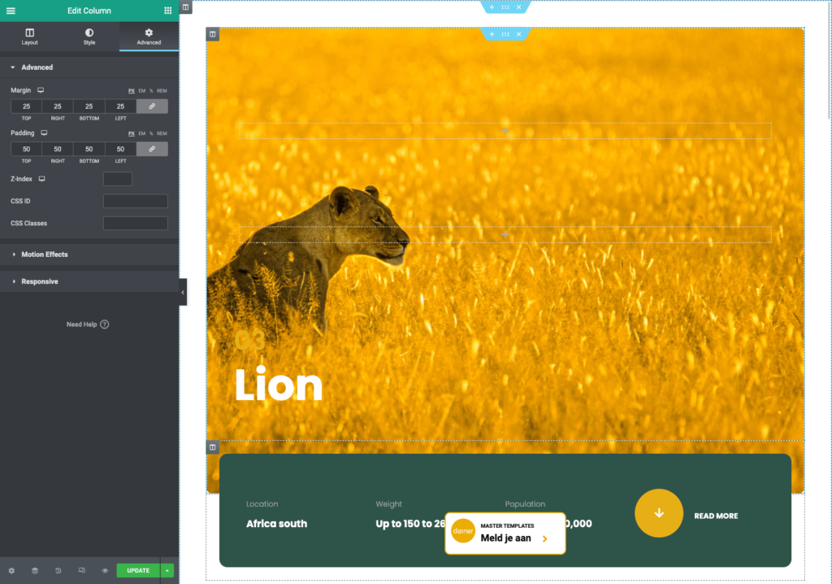
Task: Open the widgets grid panel
Action: click(167, 11)
